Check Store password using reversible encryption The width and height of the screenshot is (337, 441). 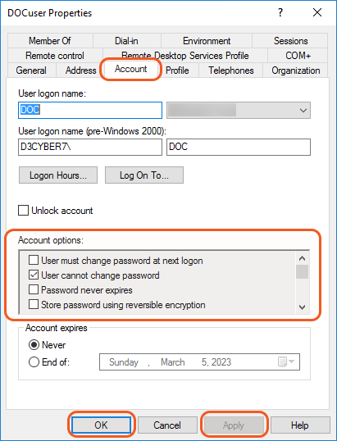tap(34, 305)
